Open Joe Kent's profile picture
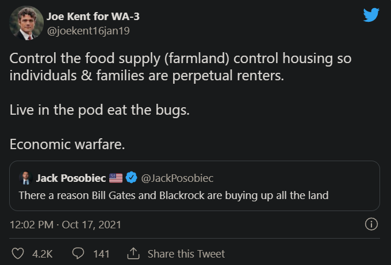This screenshot has height=265, width=391. point(26,24)
